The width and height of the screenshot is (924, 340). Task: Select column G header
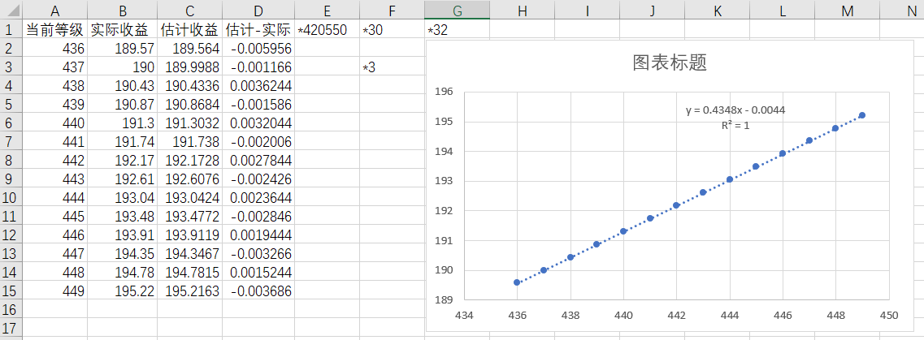[457, 10]
